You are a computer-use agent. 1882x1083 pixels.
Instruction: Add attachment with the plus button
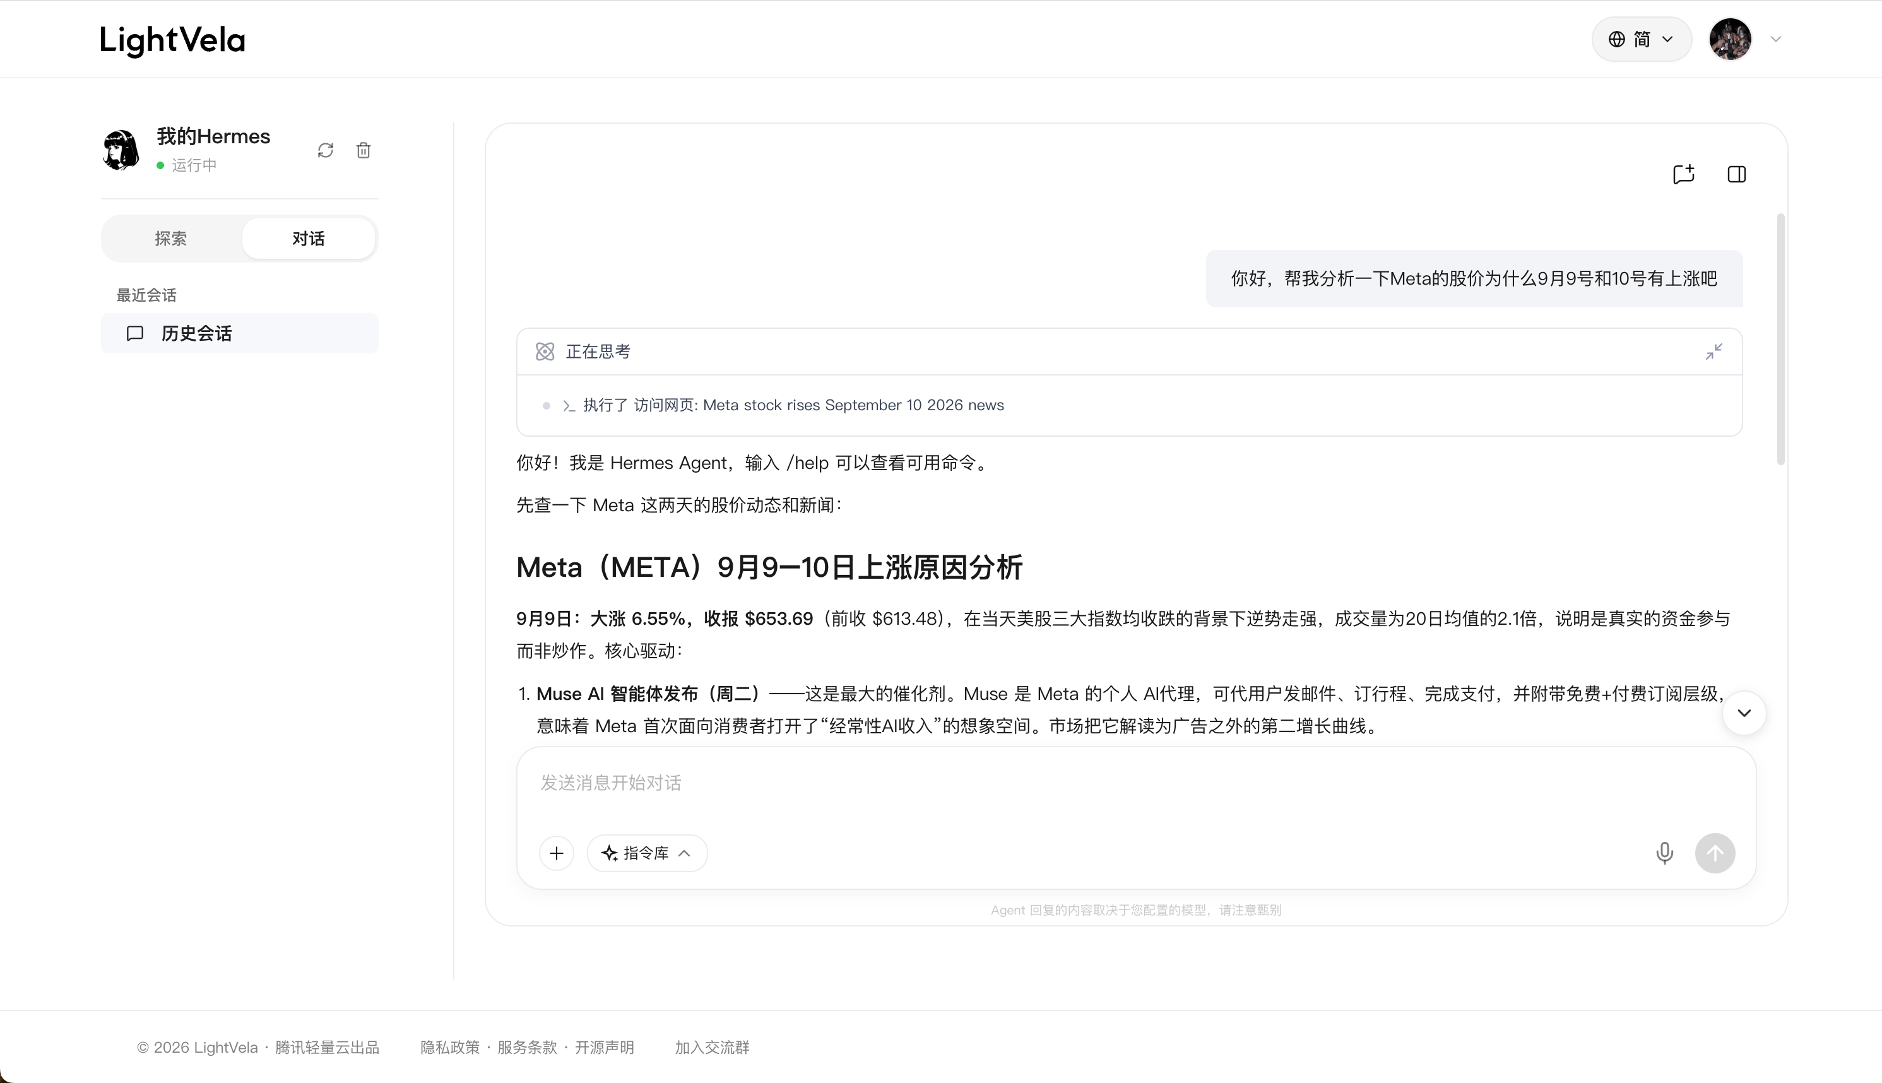556,853
